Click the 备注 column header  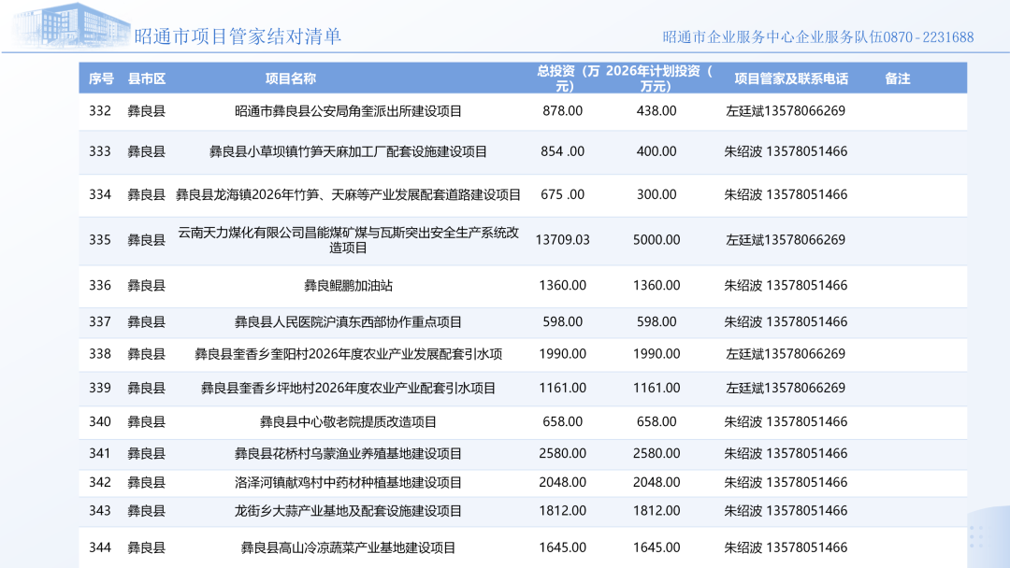[897, 78]
